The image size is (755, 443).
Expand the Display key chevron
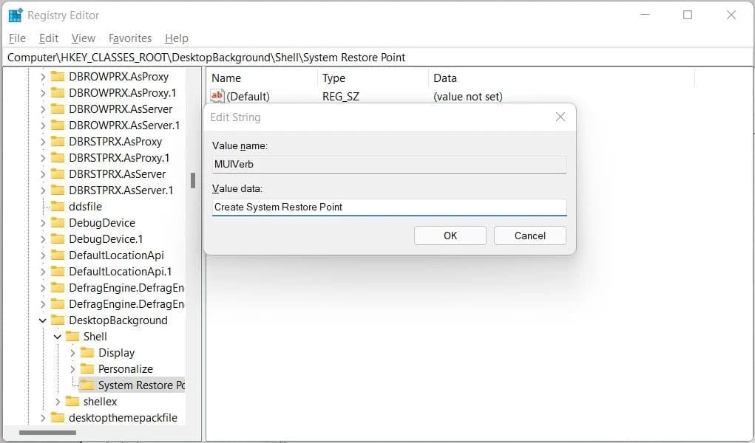point(72,353)
